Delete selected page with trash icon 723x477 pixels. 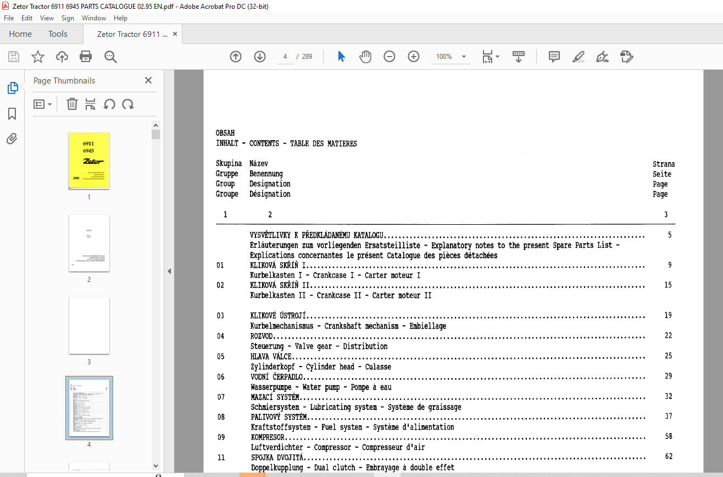coord(72,104)
